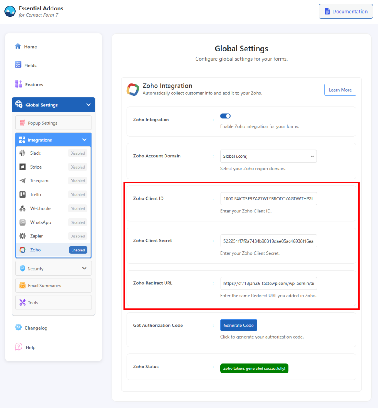Viewport: 378px width, 408px height.
Task: Click the Learn More button
Action: 340,90
